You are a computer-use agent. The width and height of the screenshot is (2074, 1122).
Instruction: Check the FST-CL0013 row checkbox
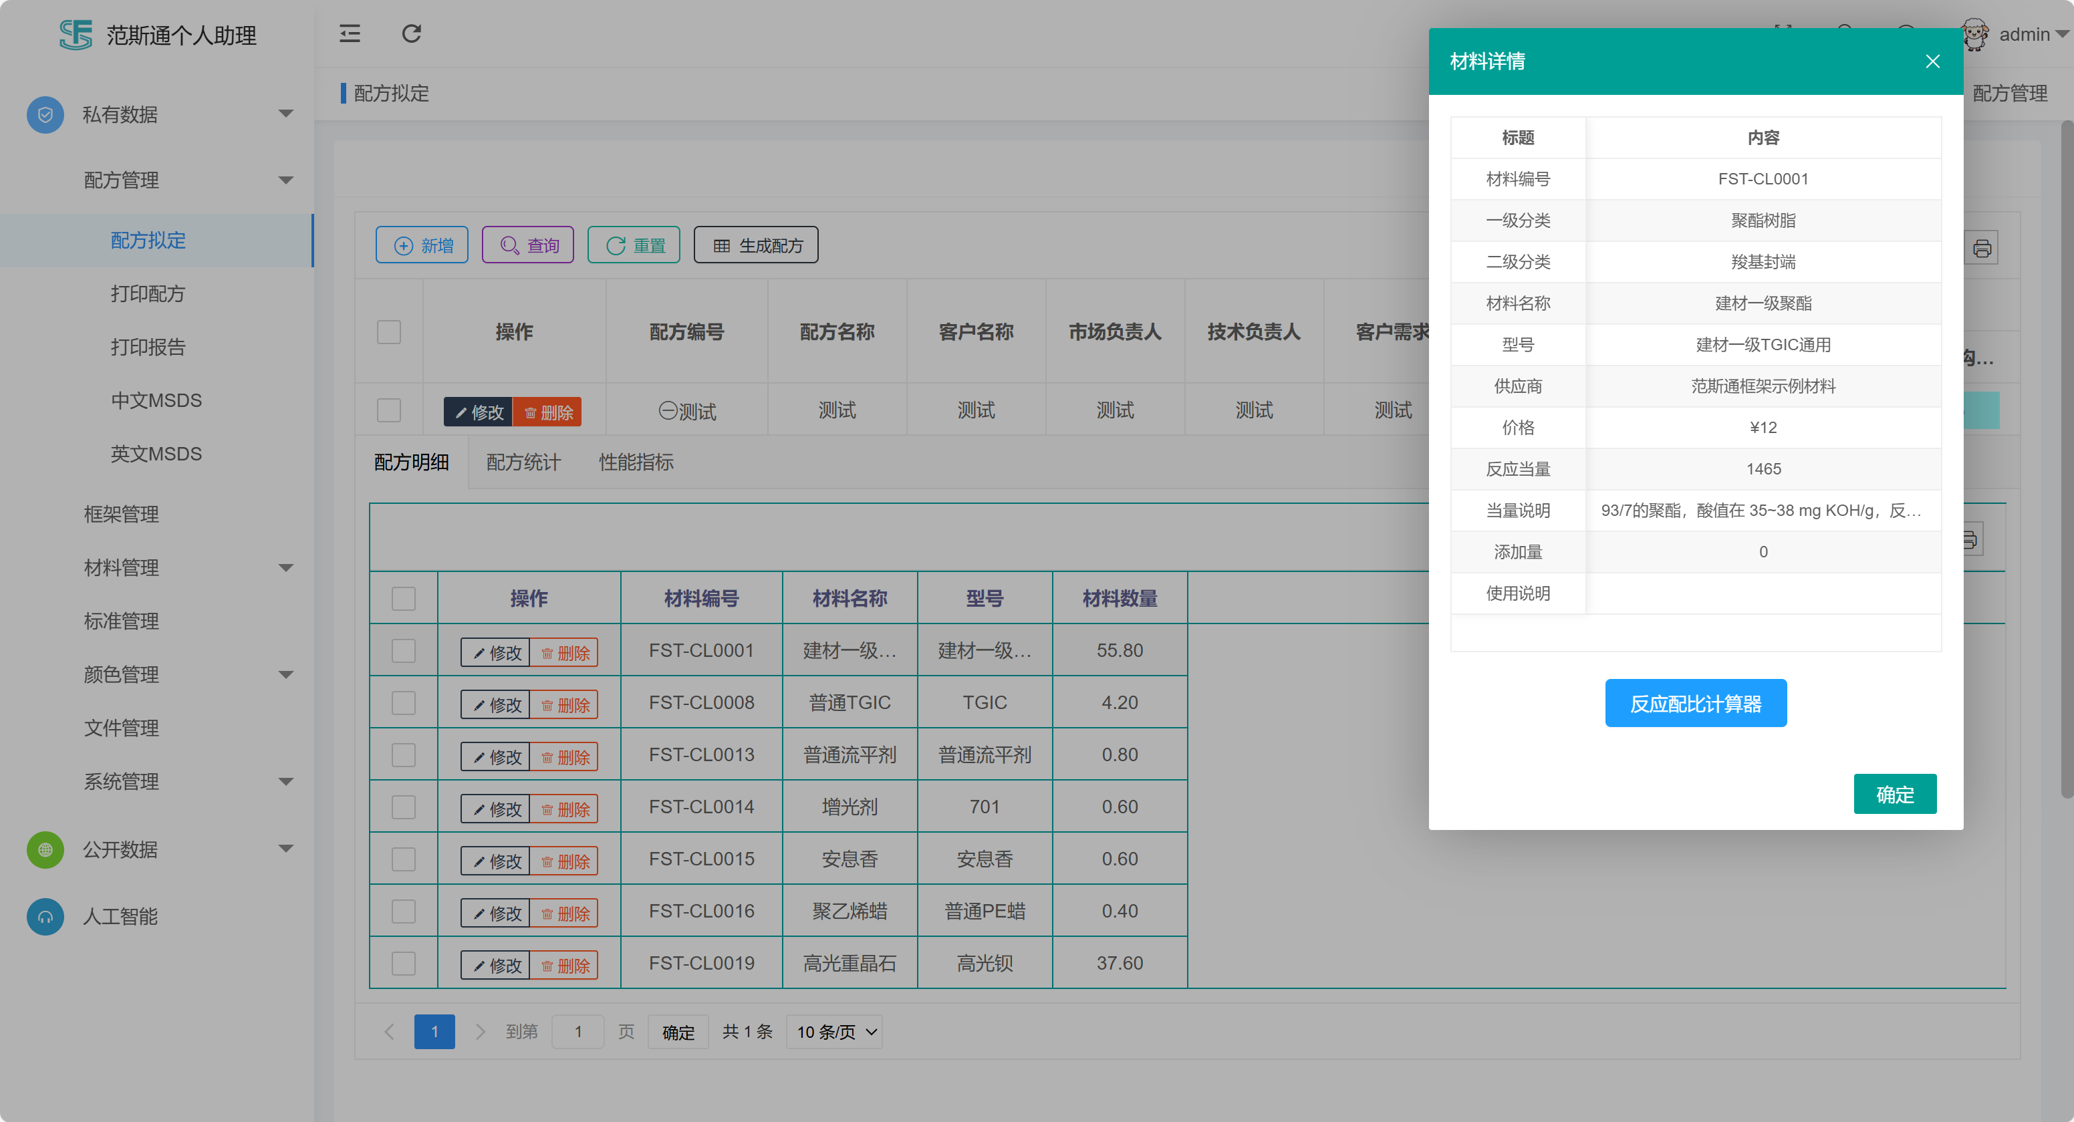click(403, 755)
